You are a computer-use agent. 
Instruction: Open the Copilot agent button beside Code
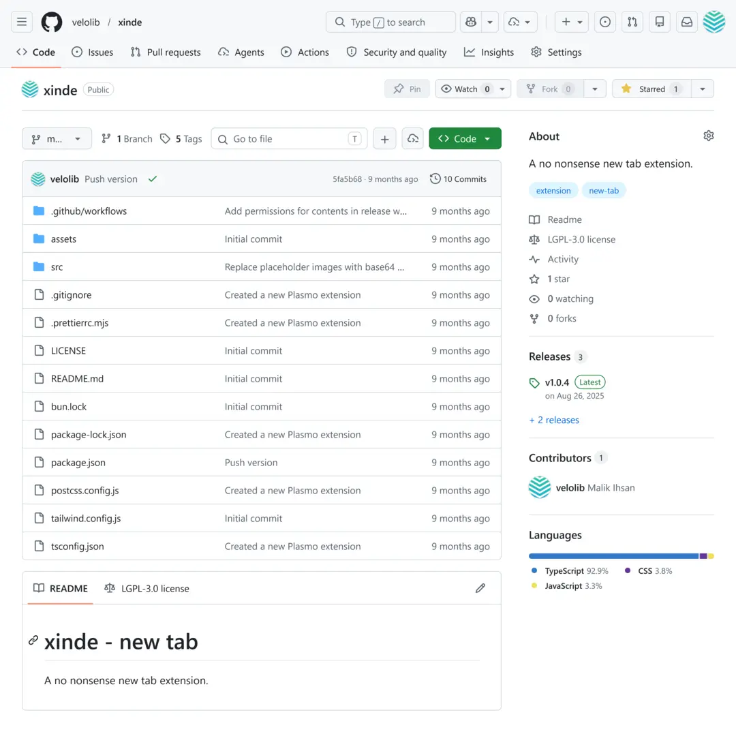tap(412, 139)
